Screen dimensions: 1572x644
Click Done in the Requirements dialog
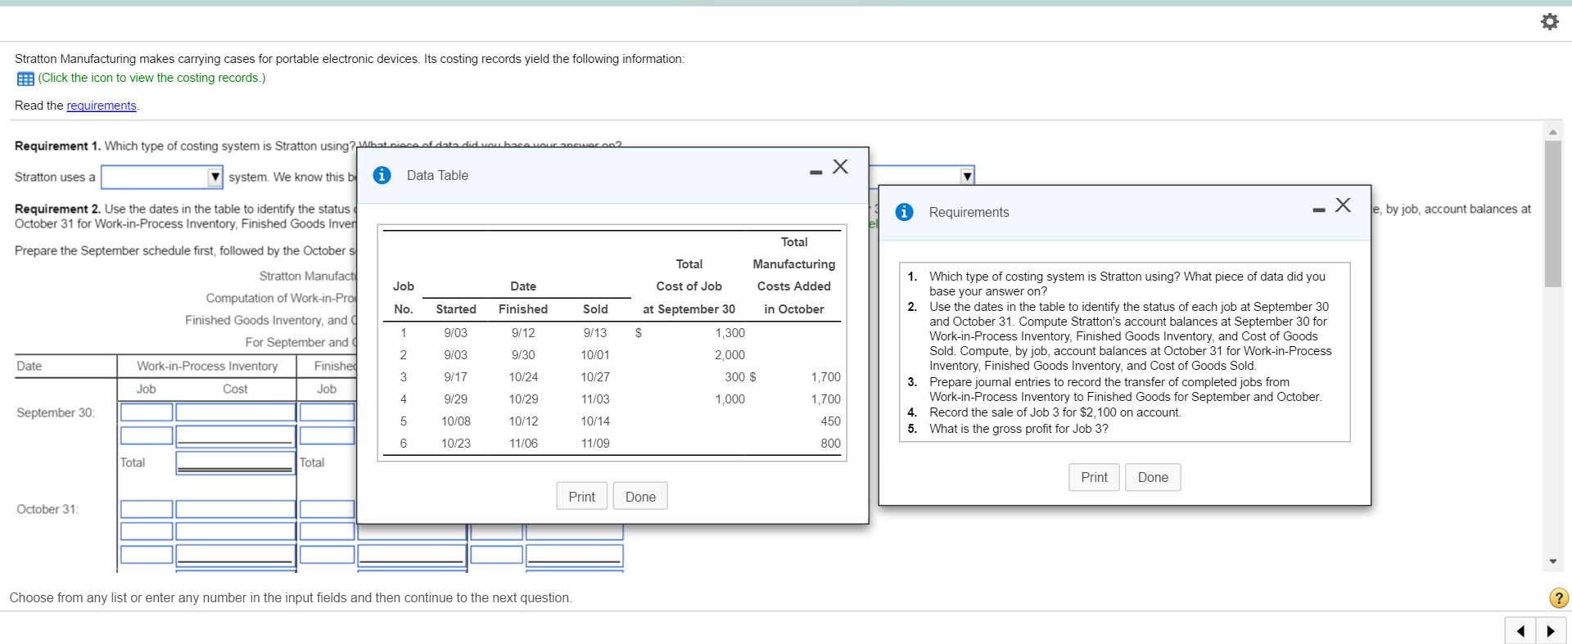[x=1153, y=477]
